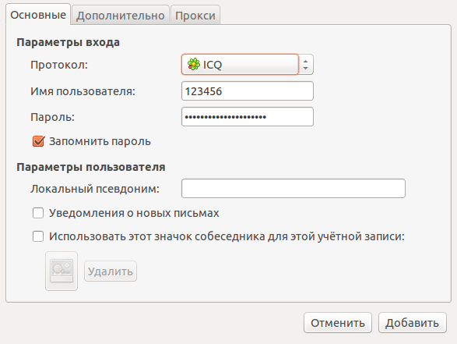The image size is (457, 344).
Task: Enable Уведомления о новых письмах checkbox
Action: 38,213
